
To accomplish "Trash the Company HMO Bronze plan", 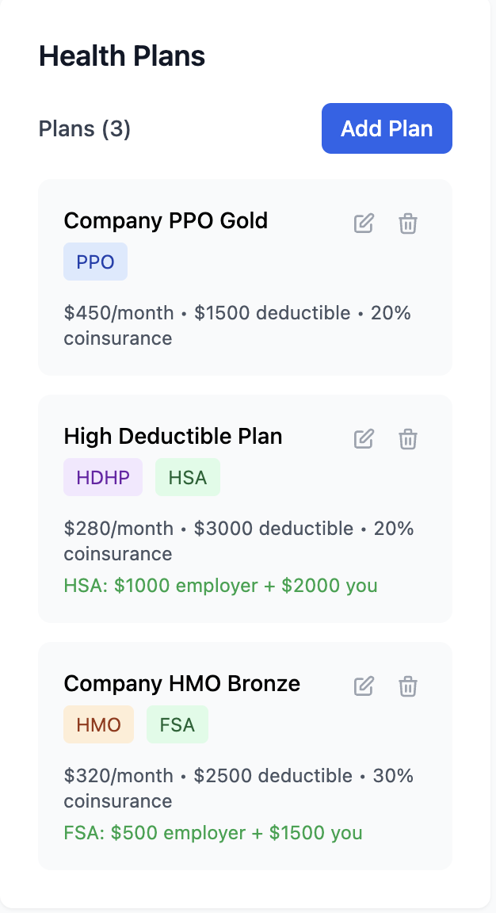I will (408, 686).
